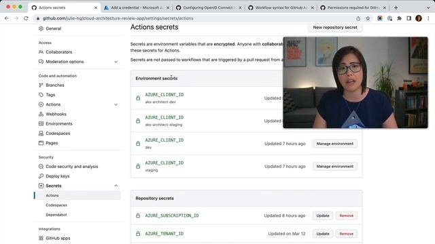Viewport: 435px width, 244px height.
Task: Click the Collaborators people icon
Action: (41, 52)
